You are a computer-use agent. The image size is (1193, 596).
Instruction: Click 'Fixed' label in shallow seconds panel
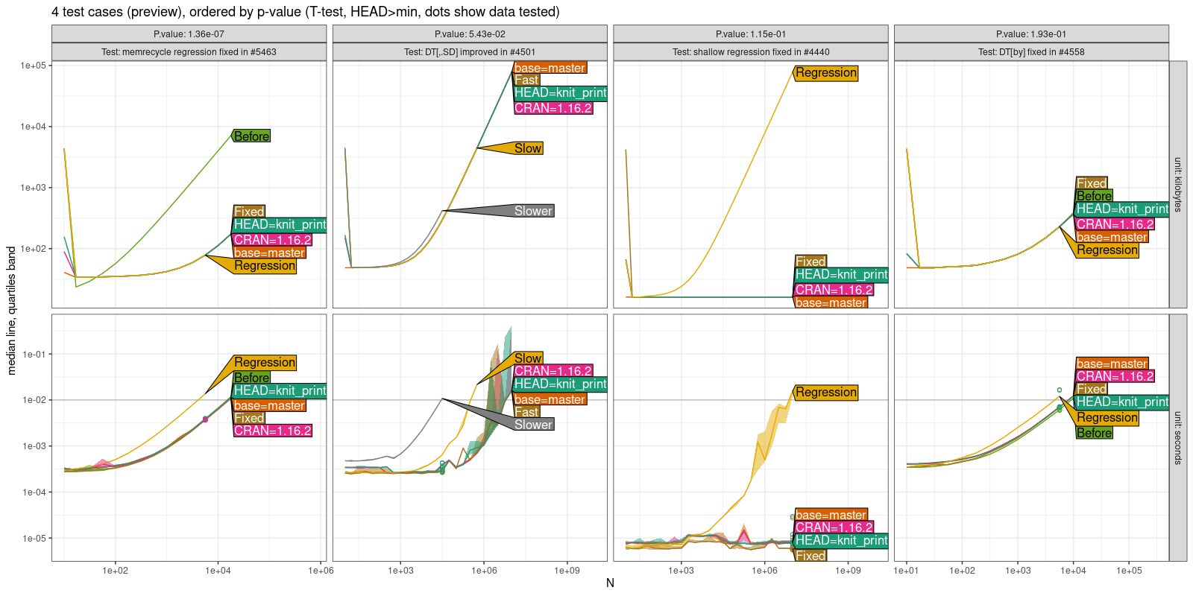810,556
